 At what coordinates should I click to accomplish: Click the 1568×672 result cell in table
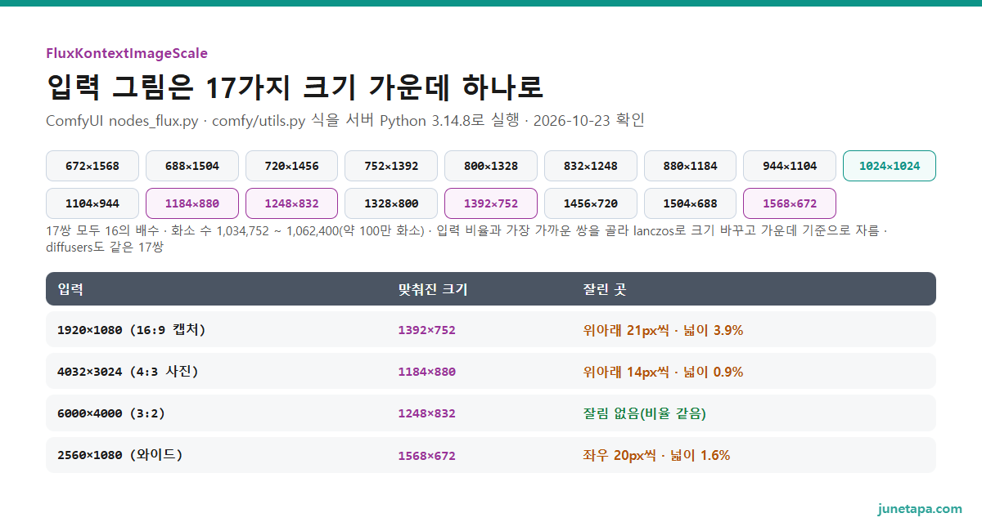coord(426,456)
